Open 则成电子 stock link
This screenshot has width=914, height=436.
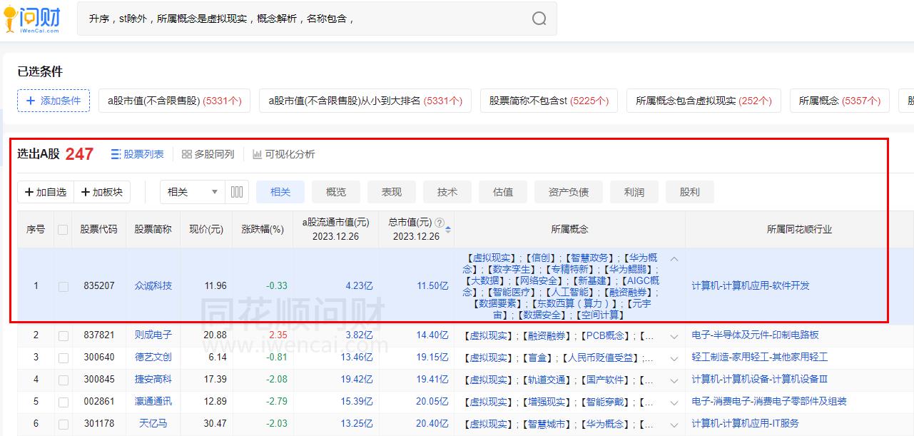[153, 335]
